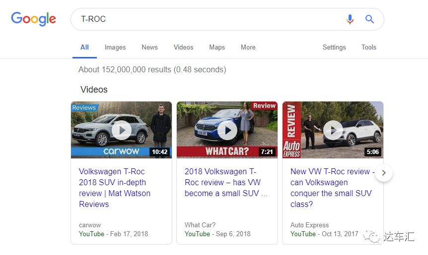Click the 5:06 duration badge
Screen dimensions: 428x255
point(373,152)
